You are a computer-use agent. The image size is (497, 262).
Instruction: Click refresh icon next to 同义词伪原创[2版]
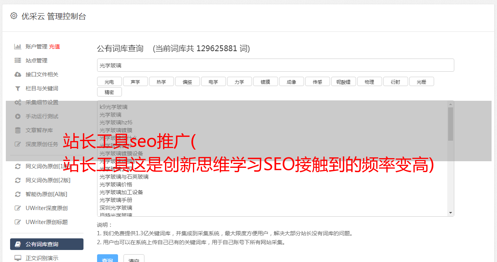pyautogui.click(x=17, y=180)
